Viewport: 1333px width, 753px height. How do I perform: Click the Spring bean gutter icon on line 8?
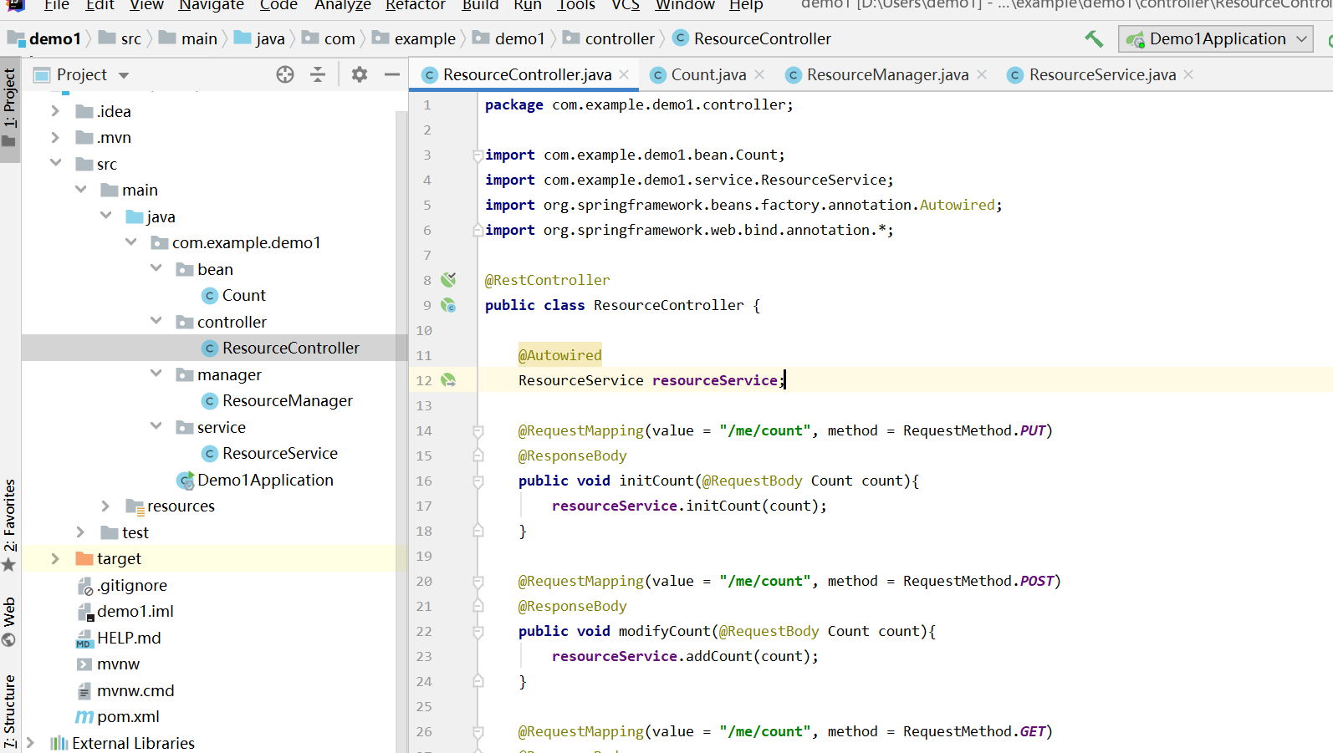[x=449, y=279]
